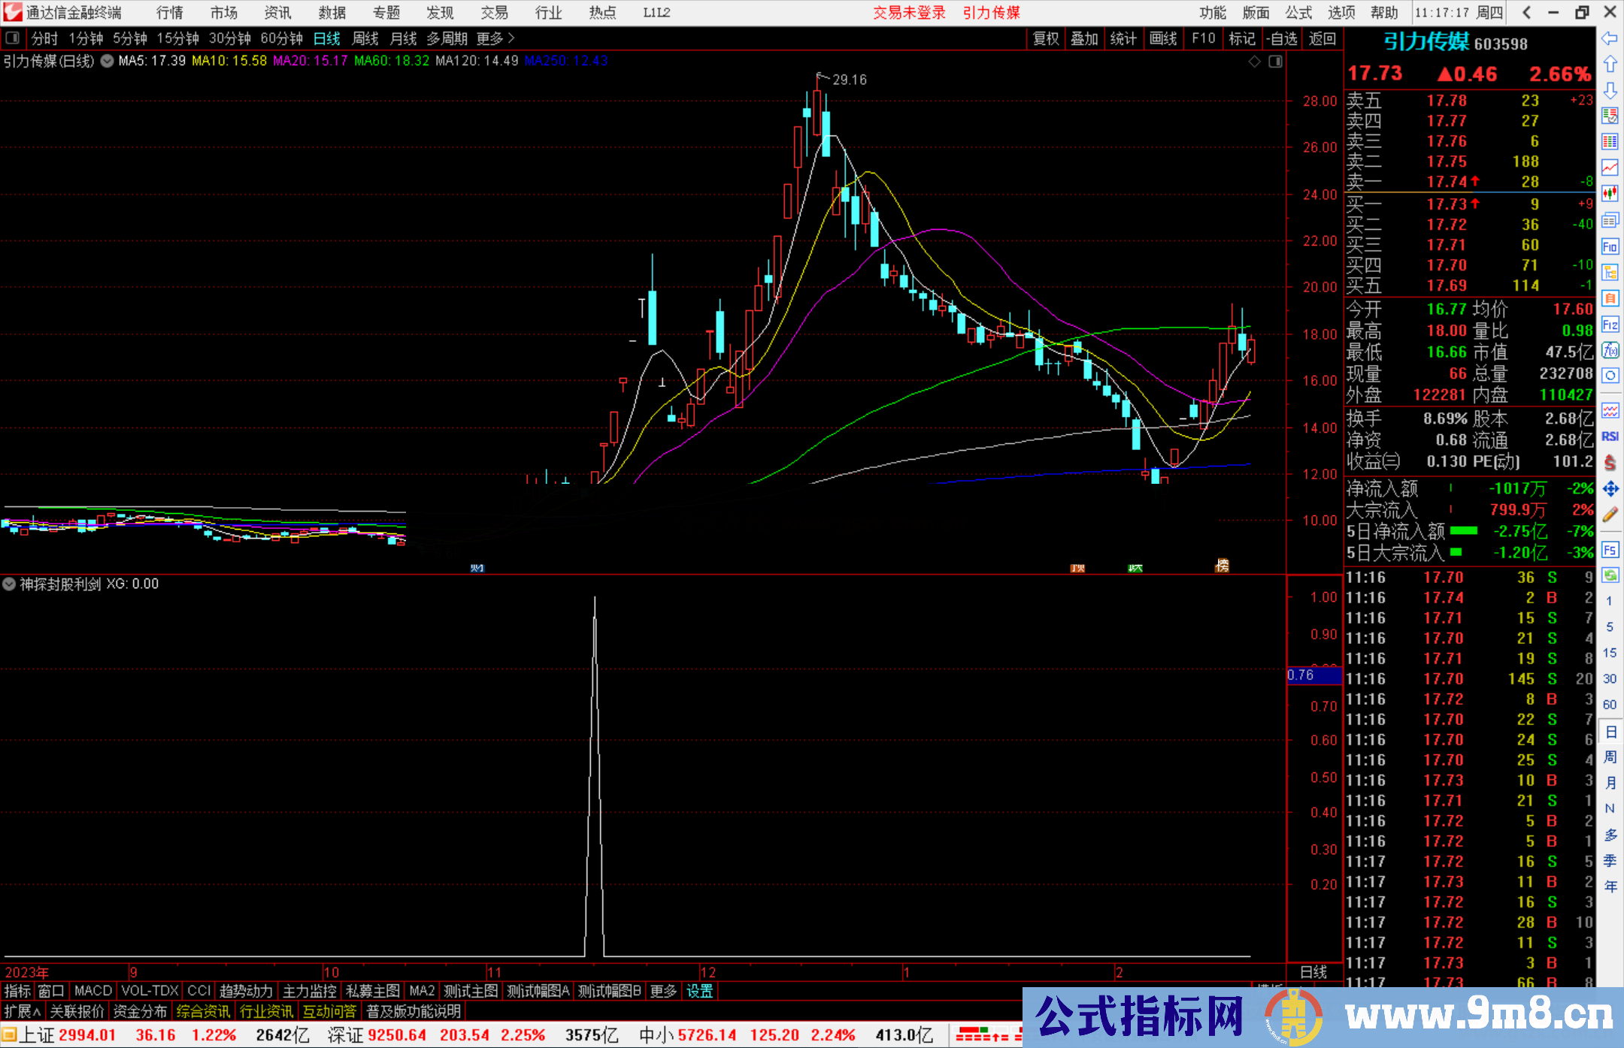Screen dimensions: 1624x1048
Task: Toggle the 神探封股利剑 indicator circle button
Action: click(9, 584)
